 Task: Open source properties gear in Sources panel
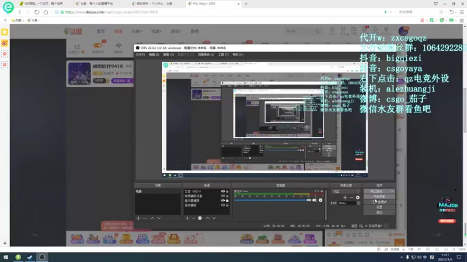point(200,218)
